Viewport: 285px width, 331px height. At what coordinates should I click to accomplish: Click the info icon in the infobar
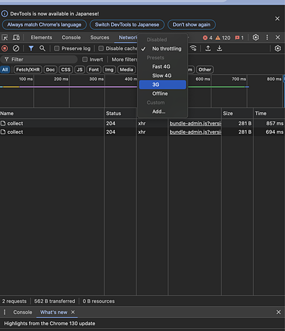click(x=5, y=14)
